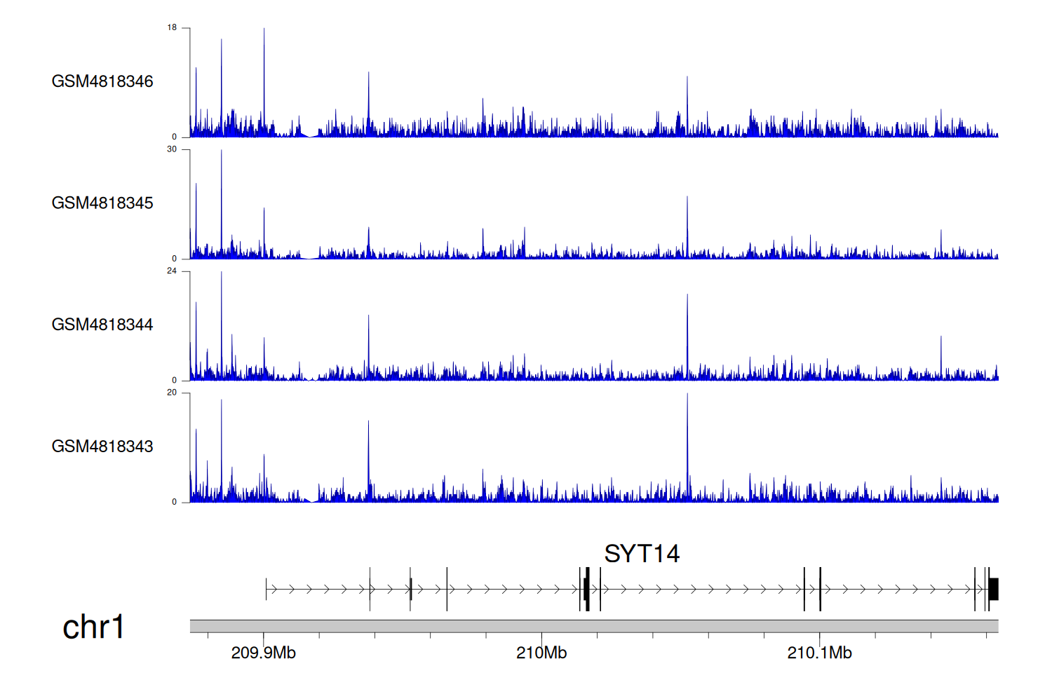Click the y-axis maximum value 30

[172, 149]
